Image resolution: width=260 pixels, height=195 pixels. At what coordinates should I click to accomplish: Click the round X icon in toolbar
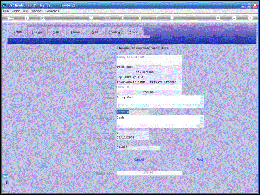[x=250, y=18]
